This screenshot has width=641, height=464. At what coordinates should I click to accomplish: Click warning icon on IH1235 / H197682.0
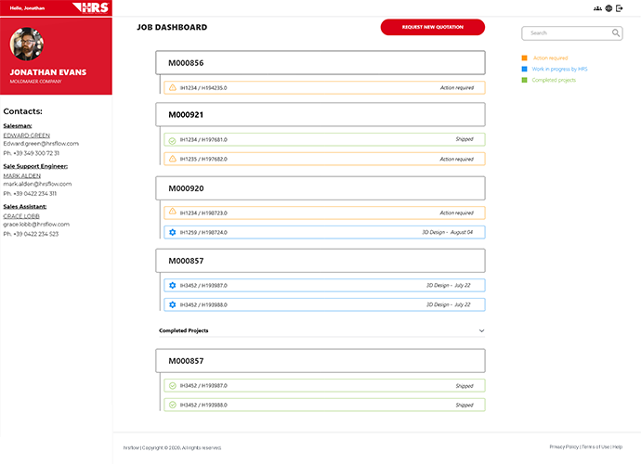pyautogui.click(x=172, y=159)
